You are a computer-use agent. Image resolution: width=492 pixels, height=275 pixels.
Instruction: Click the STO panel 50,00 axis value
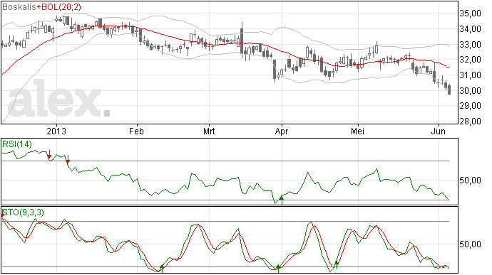470,244
